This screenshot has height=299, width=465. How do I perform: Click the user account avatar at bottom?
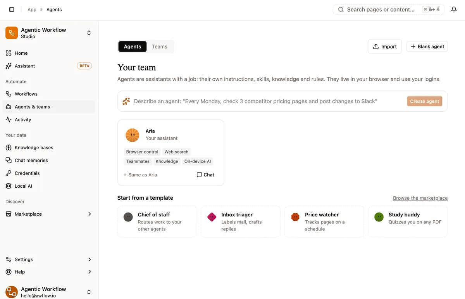click(x=12, y=292)
